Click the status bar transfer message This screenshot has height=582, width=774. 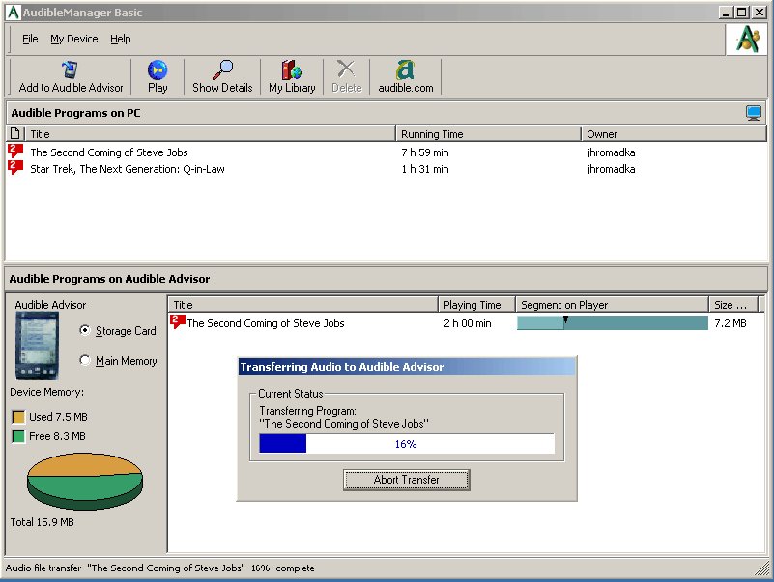coord(160,568)
